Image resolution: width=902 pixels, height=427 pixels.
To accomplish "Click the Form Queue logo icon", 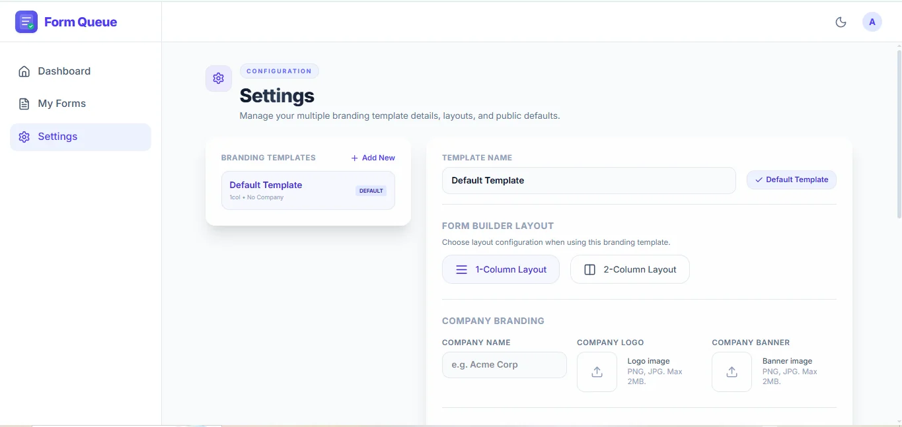I will point(26,22).
